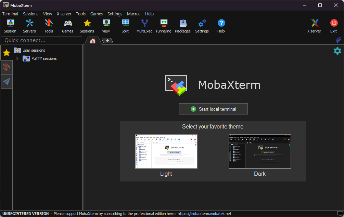This screenshot has width=344, height=217.
Task: Open a new tab with plus button
Action: click(107, 41)
